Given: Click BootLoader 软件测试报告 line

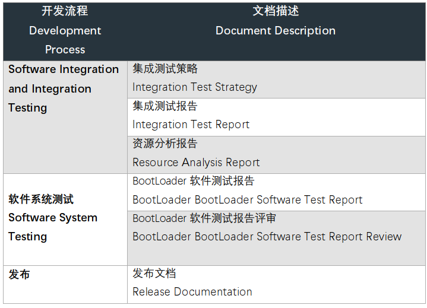Looking at the screenshot, I should [x=193, y=181].
